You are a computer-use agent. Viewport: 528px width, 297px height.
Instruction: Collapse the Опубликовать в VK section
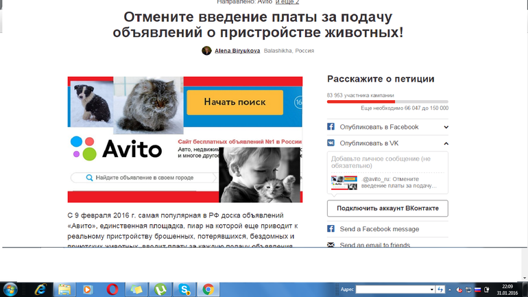(x=446, y=143)
